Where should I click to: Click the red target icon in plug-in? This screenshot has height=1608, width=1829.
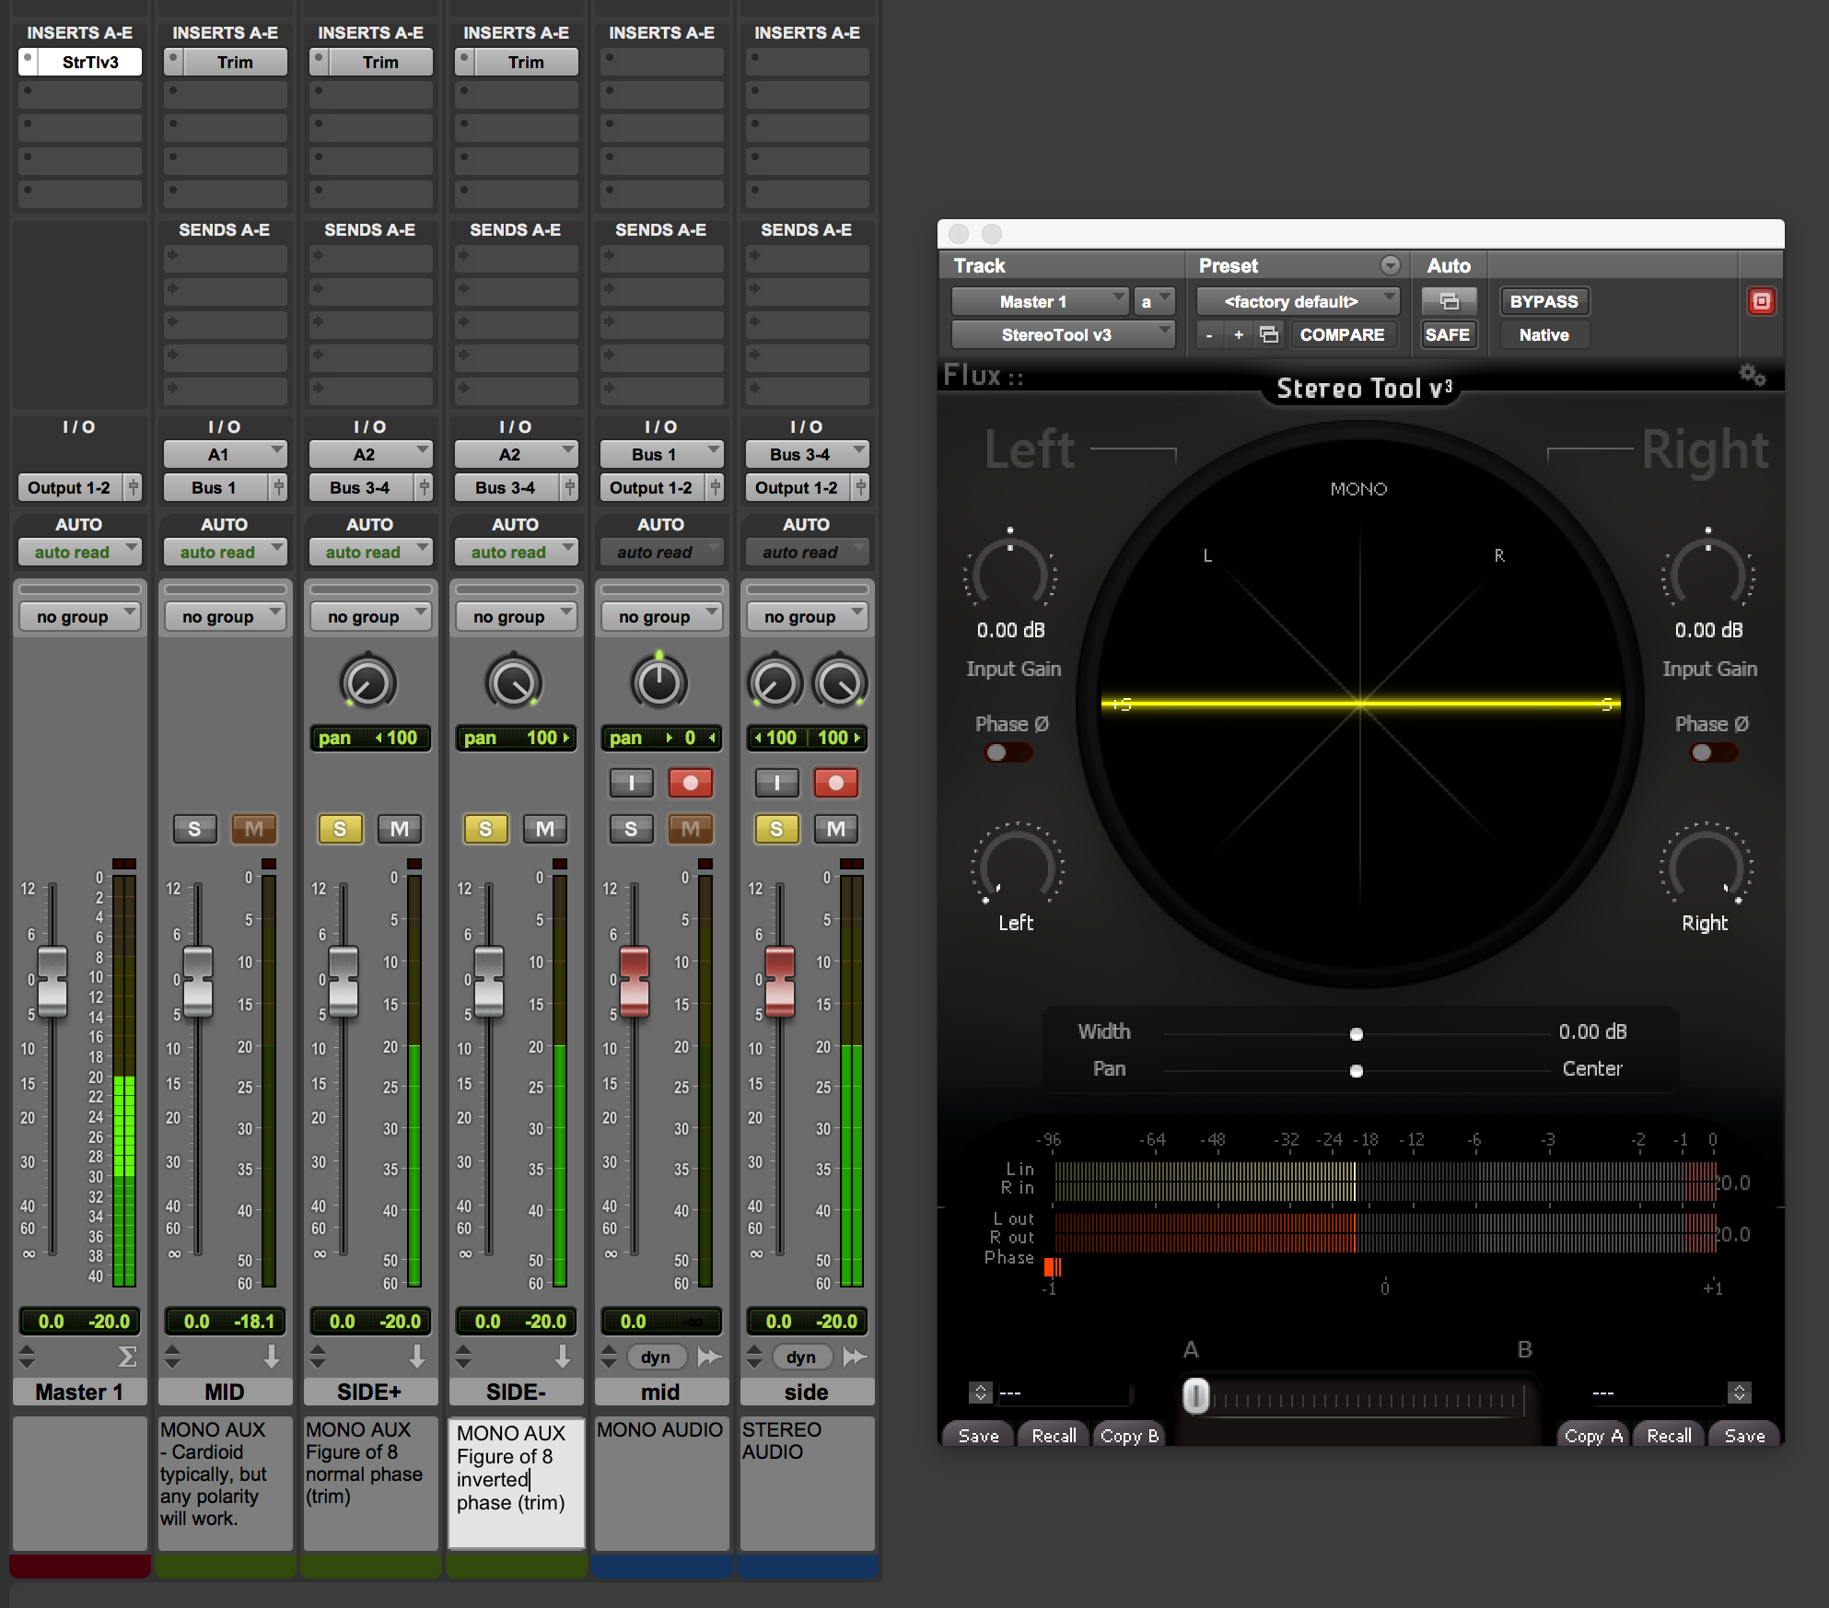point(1761,301)
